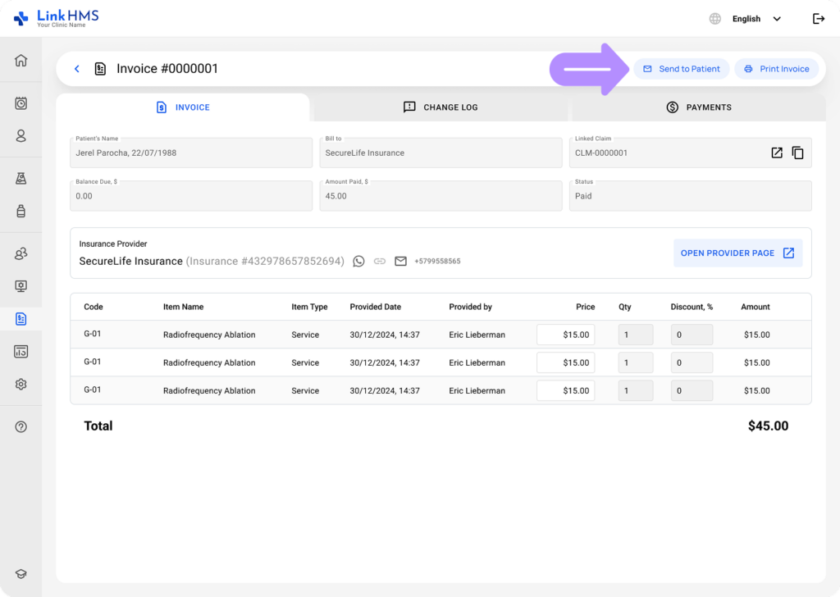The image size is (840, 597).
Task: Click the Item Name column header
Action: tap(183, 307)
